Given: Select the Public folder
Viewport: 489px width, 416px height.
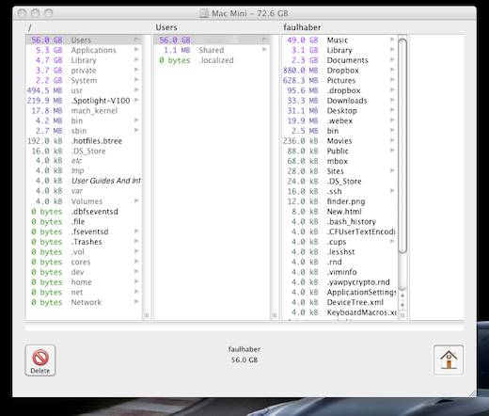Looking at the screenshot, I should tap(339, 151).
